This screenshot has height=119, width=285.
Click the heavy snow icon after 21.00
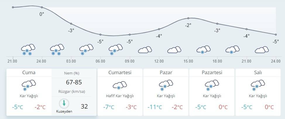(x=28, y=50)
